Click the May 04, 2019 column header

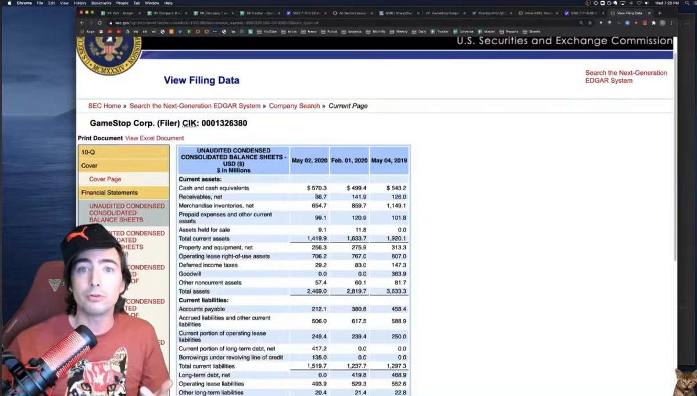389,160
